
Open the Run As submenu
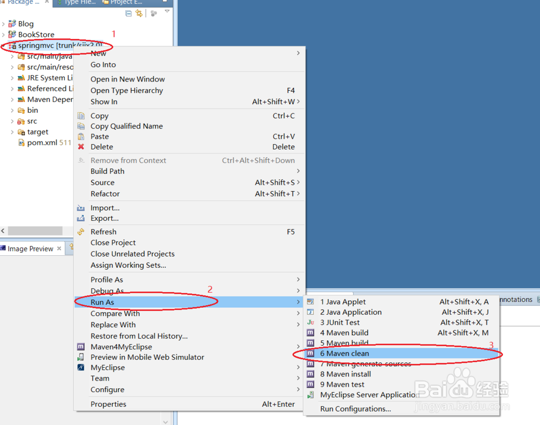tap(190, 302)
